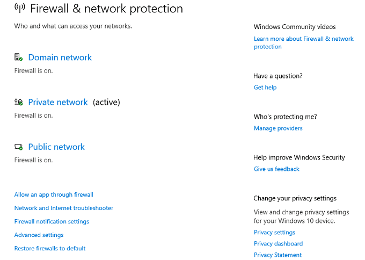Open Firewall notification settings
Screen dimensions: 365x260
point(52,221)
